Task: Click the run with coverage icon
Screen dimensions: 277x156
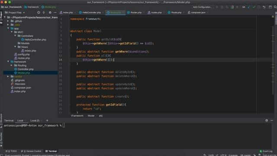Action: click(x=227, y=7)
